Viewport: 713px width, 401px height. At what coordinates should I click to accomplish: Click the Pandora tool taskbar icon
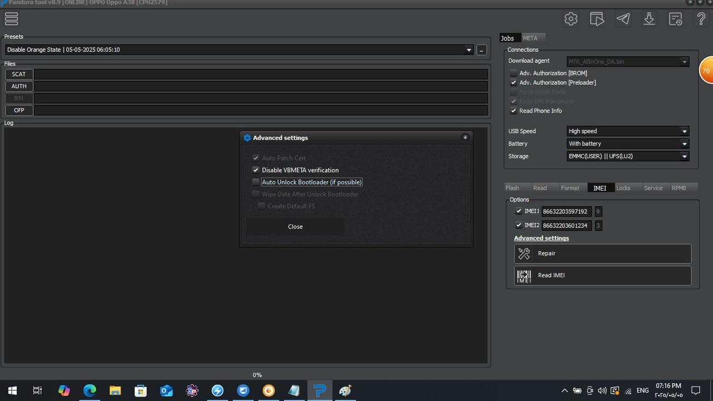320,390
